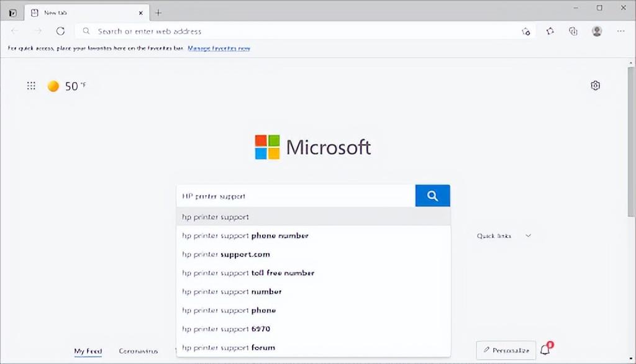Click the scrollbar down arrow
Image resolution: width=636 pixels, height=364 pixels.
pos(631,359)
